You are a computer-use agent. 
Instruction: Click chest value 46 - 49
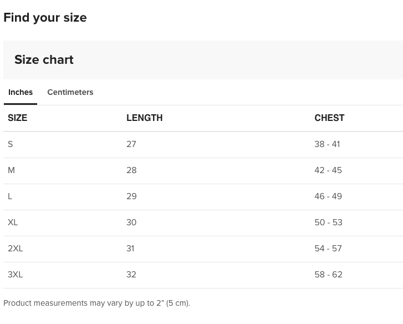click(x=328, y=196)
